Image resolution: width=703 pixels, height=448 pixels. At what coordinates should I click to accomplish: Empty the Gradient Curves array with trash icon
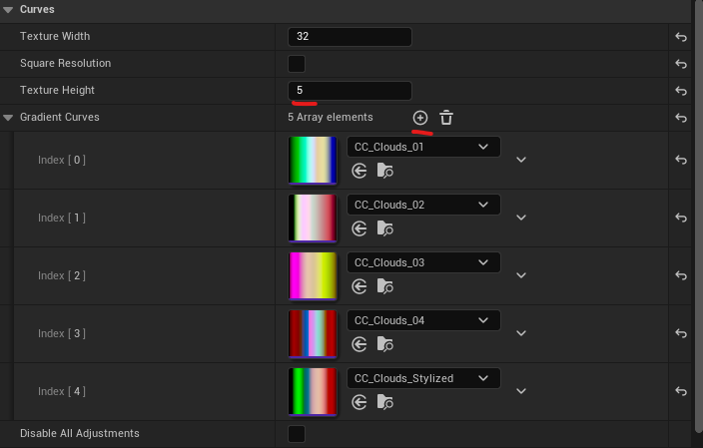click(x=446, y=118)
